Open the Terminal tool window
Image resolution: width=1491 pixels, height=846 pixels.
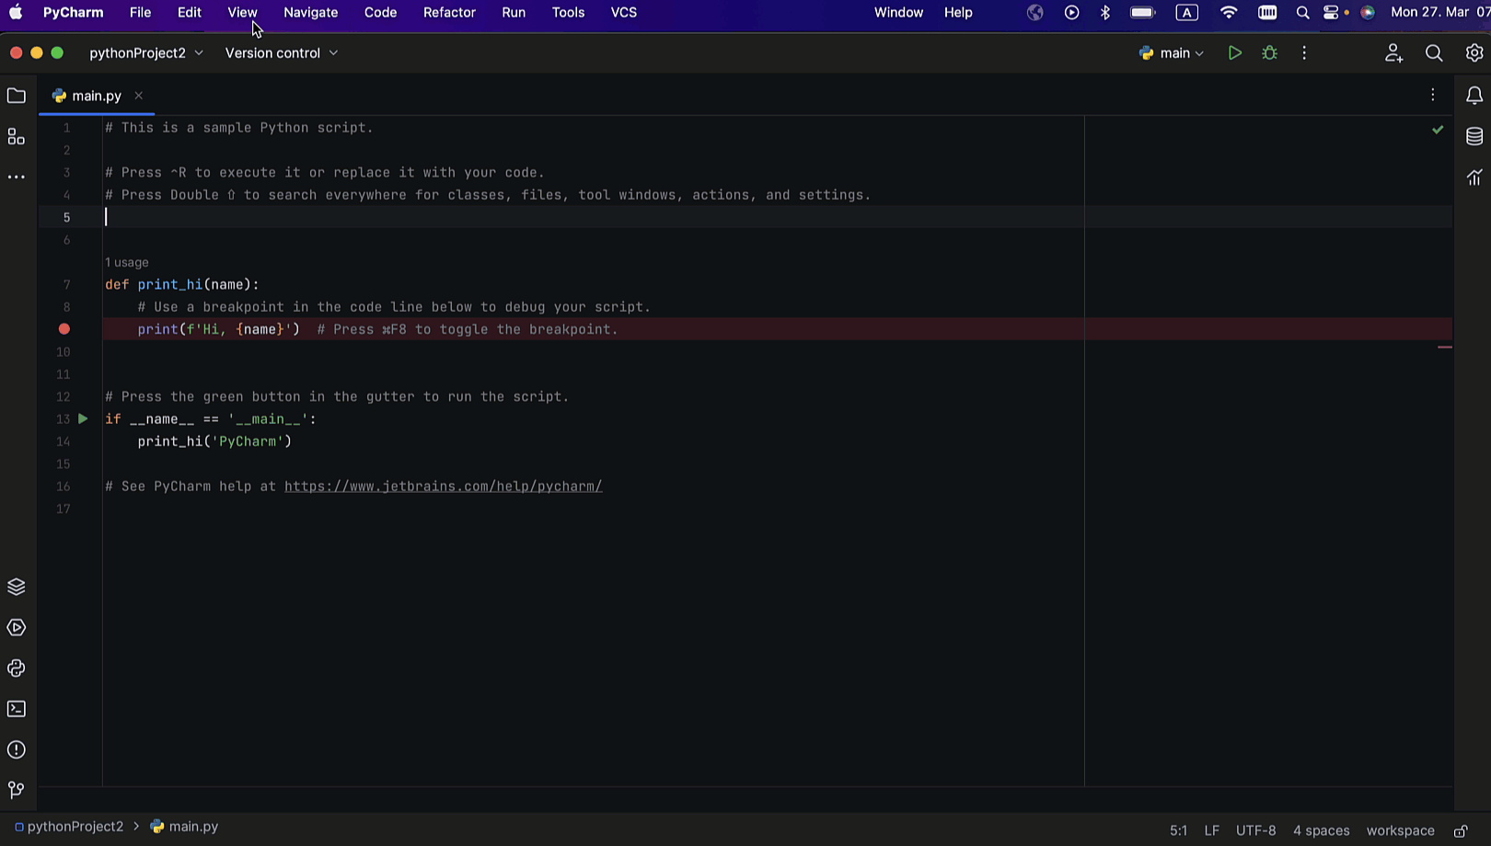tap(17, 709)
